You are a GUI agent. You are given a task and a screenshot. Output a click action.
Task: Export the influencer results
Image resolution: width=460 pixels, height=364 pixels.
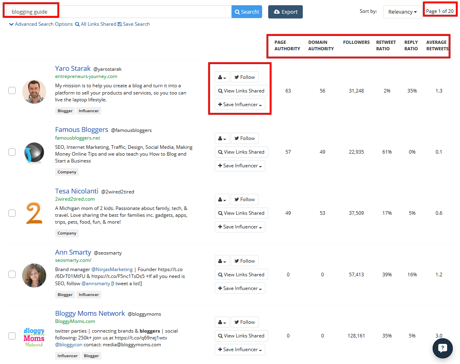tap(285, 12)
